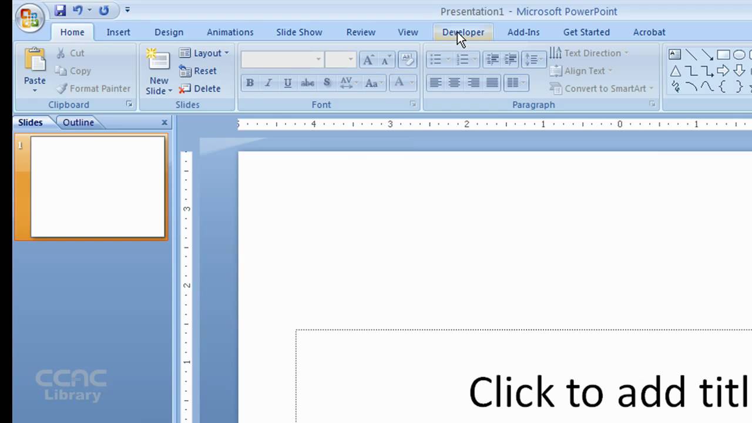The width and height of the screenshot is (752, 423).
Task: Open the Change Case menu
Action: pos(373,83)
